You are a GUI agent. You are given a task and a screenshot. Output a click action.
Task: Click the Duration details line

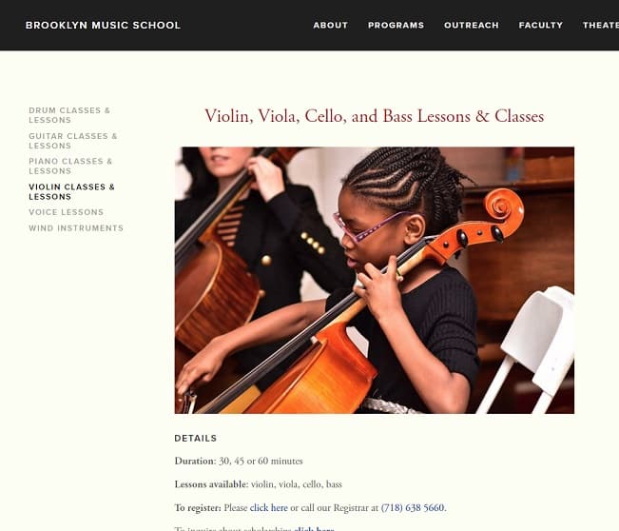pos(239,462)
